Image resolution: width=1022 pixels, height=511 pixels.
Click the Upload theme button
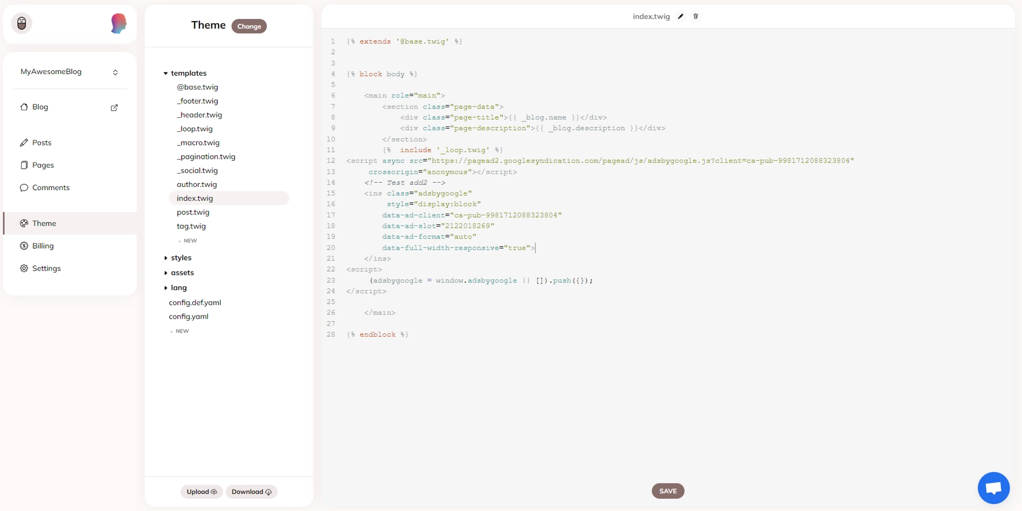[x=201, y=492]
